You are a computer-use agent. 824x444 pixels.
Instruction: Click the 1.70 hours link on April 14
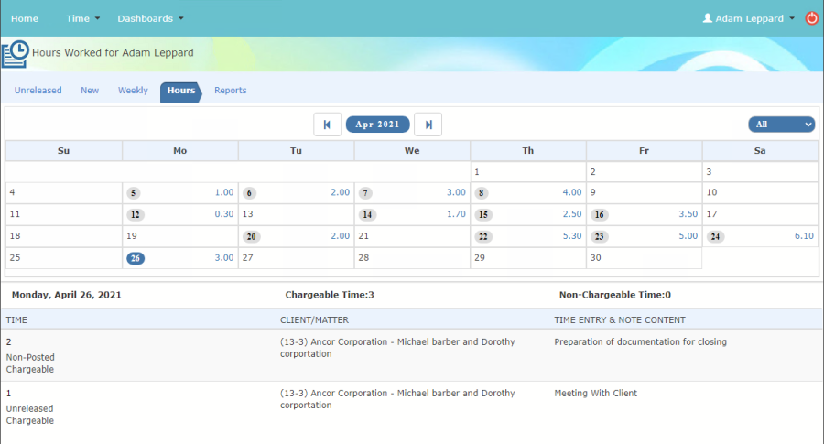(456, 214)
